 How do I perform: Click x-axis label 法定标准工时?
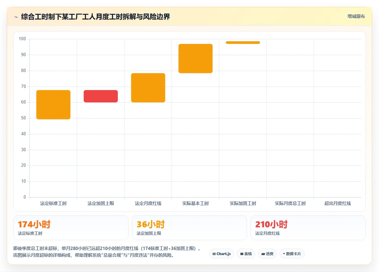point(53,203)
